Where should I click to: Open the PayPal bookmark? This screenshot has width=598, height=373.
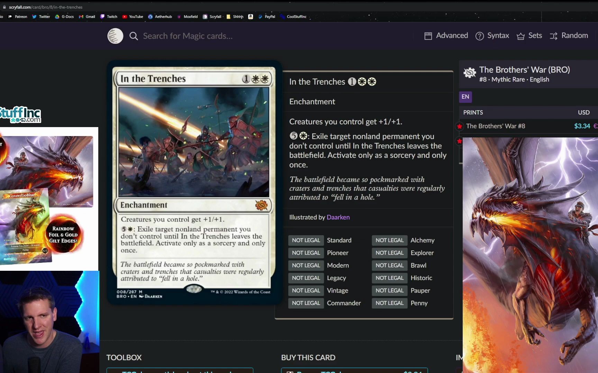267,17
